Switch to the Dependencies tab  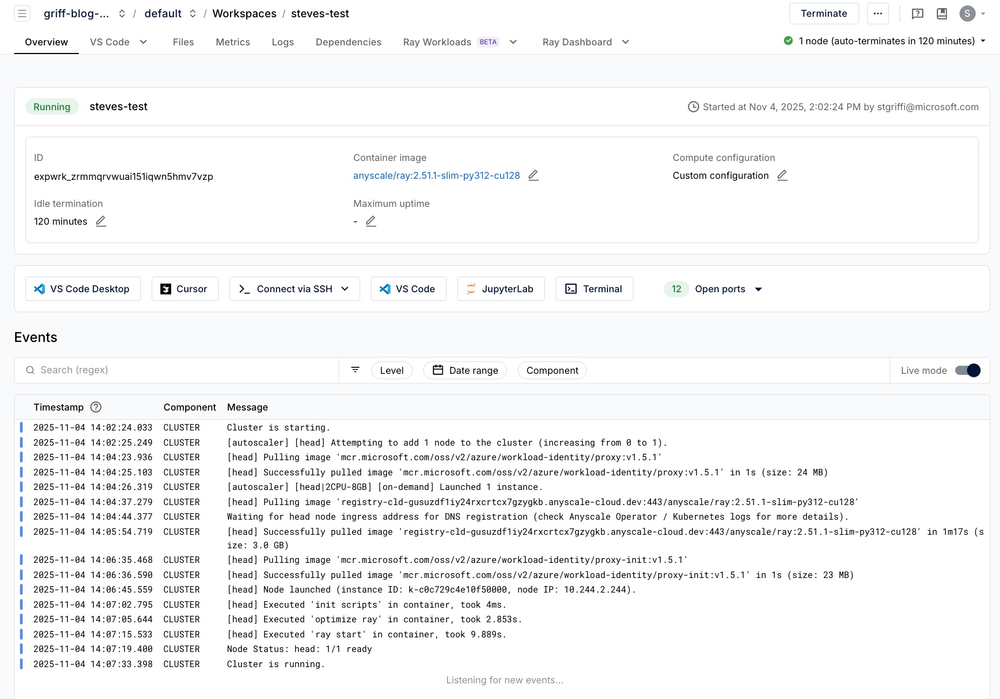tap(348, 42)
